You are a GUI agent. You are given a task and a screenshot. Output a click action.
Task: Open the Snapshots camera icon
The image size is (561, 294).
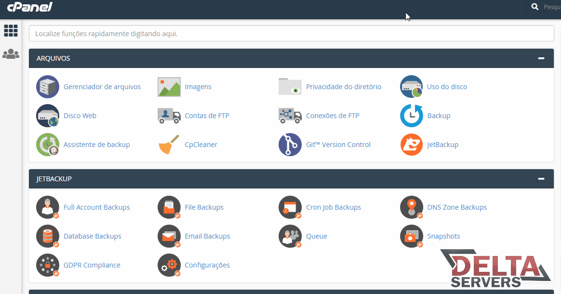411,236
